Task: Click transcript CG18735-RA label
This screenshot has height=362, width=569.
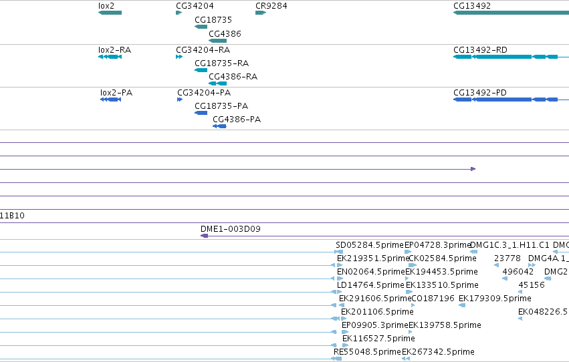Action: 222,63
